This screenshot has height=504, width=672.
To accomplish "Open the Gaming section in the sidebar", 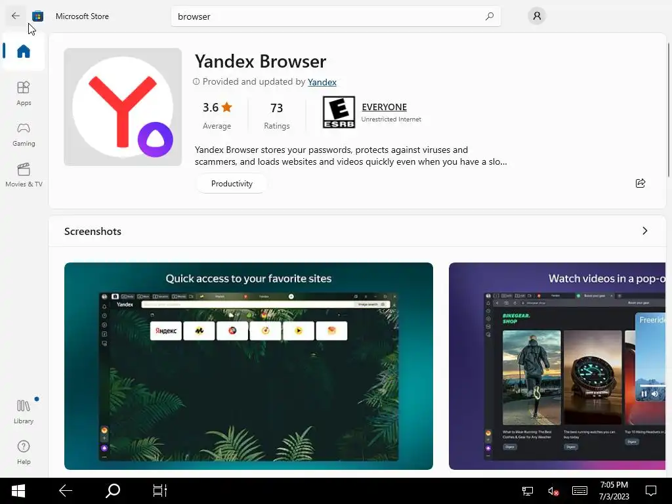I will point(24,134).
